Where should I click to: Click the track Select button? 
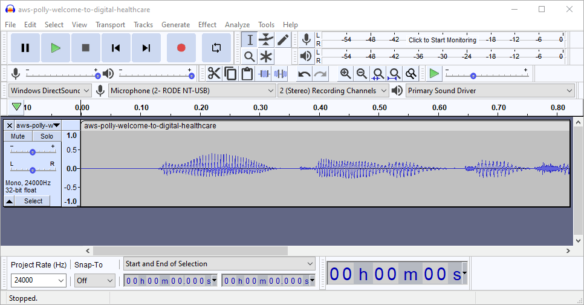tap(33, 201)
